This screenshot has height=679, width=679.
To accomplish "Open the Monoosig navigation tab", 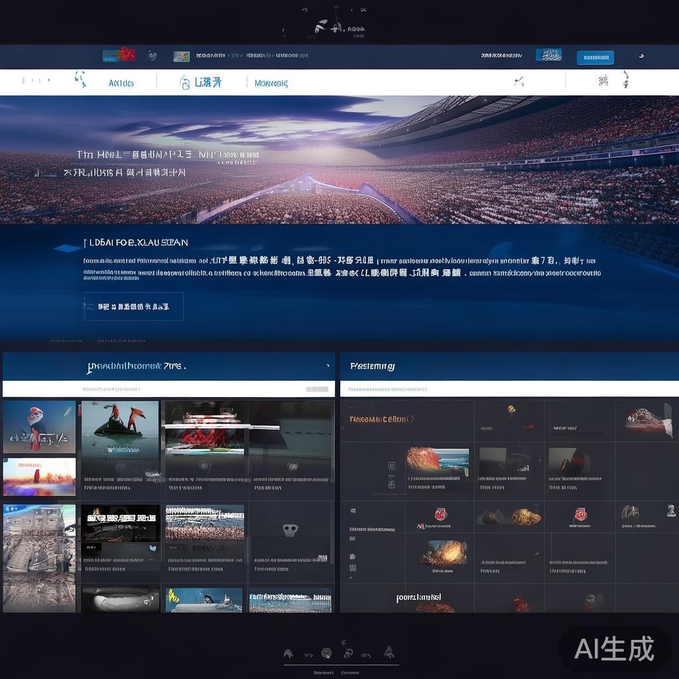I will (x=271, y=84).
